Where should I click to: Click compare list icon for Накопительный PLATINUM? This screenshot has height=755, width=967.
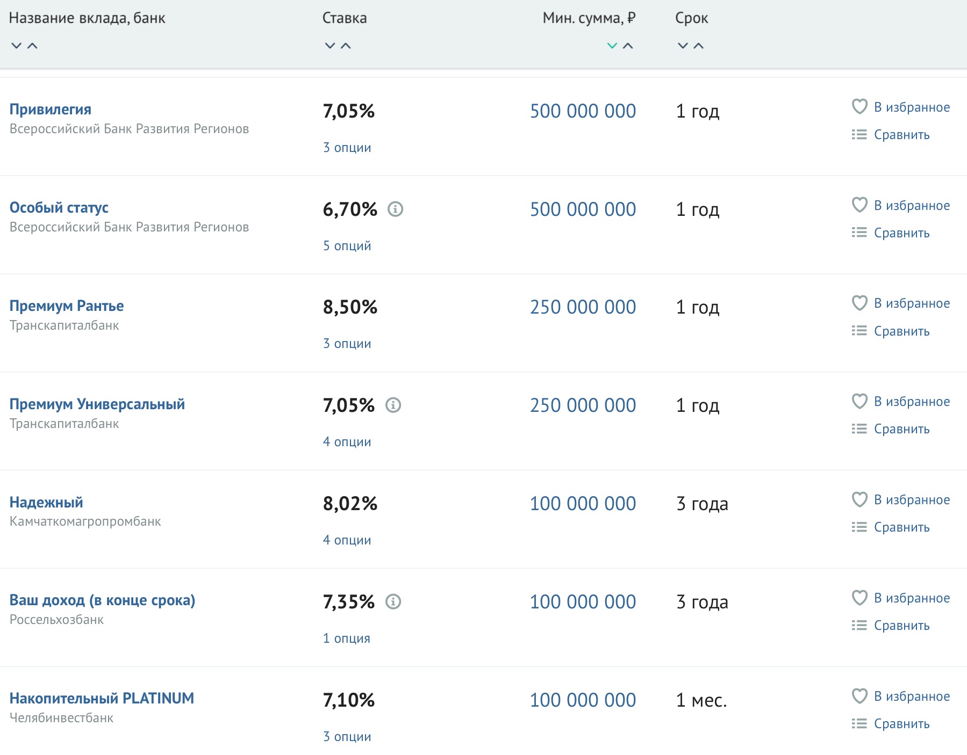pos(859,723)
